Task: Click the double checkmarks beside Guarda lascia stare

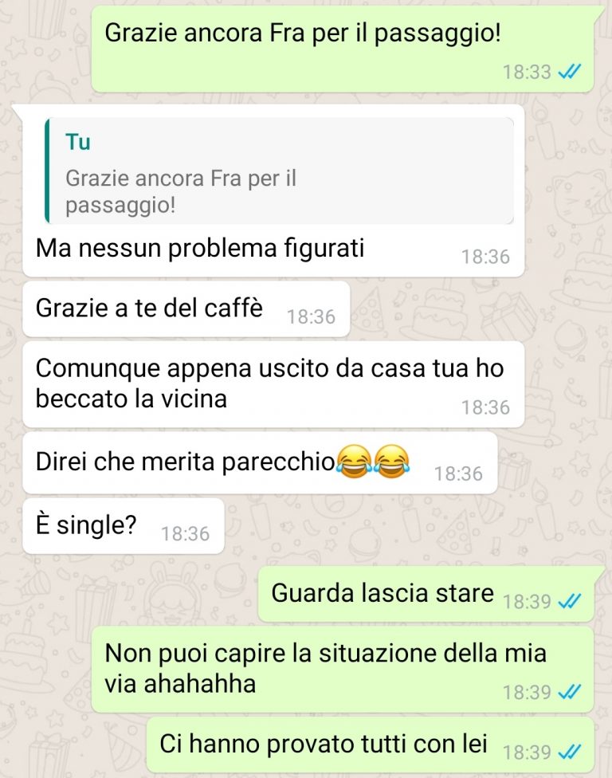Action: [569, 602]
